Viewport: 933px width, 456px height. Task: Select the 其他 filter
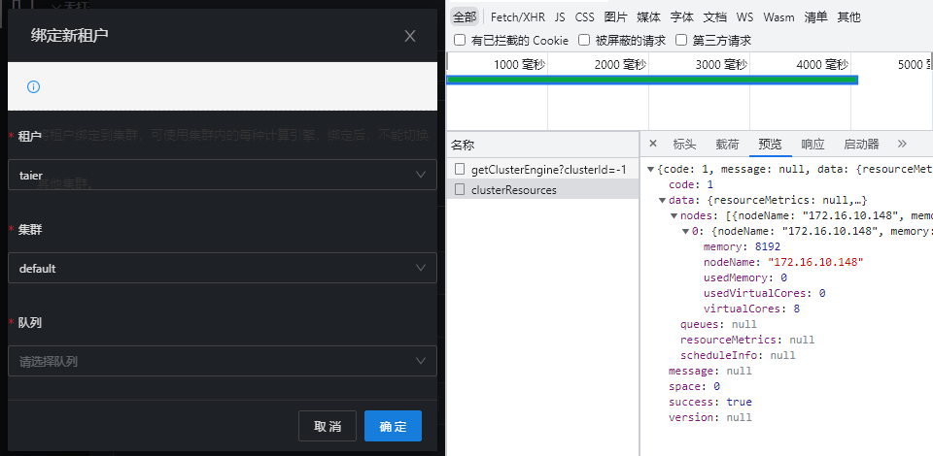[848, 17]
